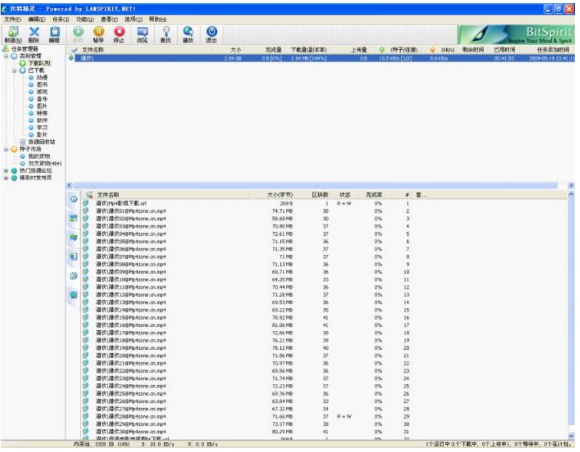Open the 浏览 (Browse) toolbar icon
This screenshot has width=580, height=452.
pos(142,31)
